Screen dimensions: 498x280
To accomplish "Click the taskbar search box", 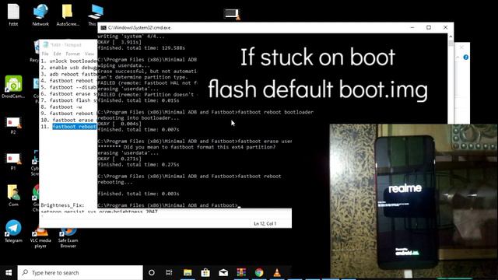I will click(x=80, y=273).
